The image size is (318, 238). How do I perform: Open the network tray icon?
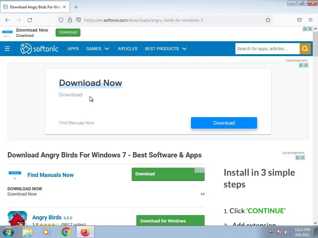271,232
